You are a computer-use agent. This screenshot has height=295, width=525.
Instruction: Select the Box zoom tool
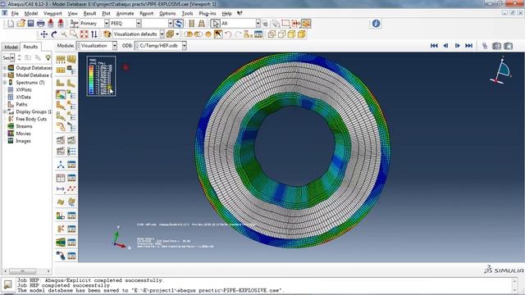(x=74, y=34)
